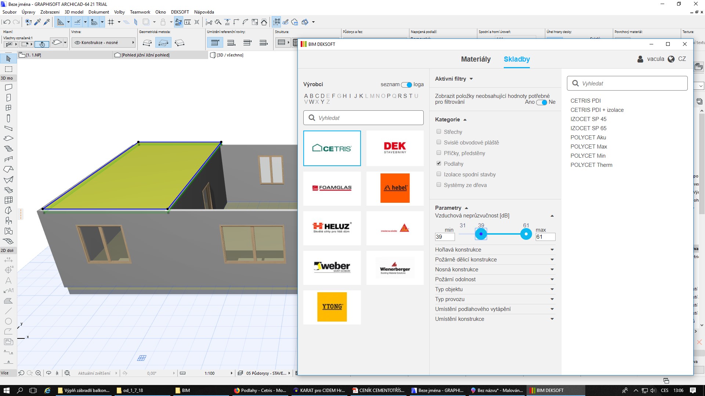This screenshot has height=396, width=705.
Task: Select the Marquee tool in toolbox
Action: click(8, 69)
